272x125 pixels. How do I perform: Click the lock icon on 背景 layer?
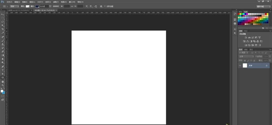(266, 65)
